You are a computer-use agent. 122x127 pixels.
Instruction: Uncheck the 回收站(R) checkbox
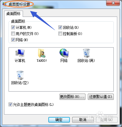pos(60,27)
